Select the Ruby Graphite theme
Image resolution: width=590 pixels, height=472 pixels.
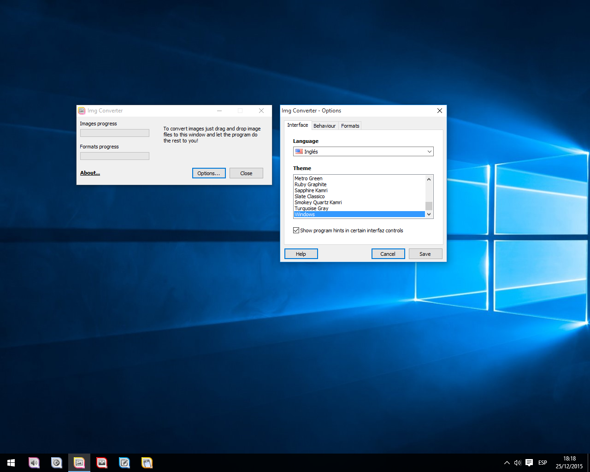(311, 184)
